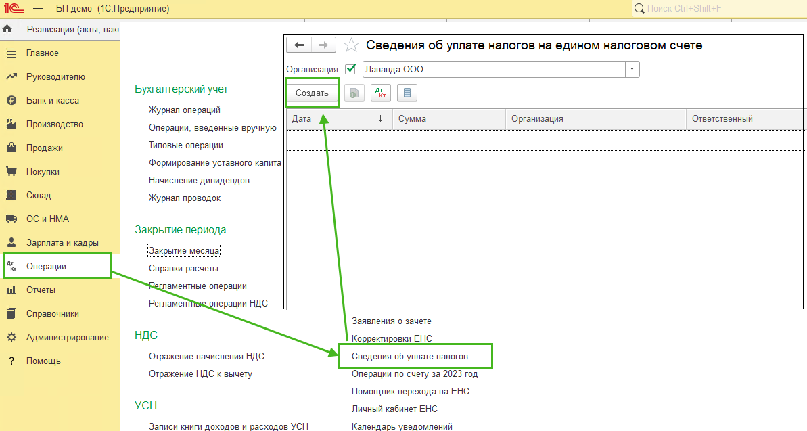The image size is (807, 431).
Task: Click the Продажи shopping bag icon
Action: (11, 148)
